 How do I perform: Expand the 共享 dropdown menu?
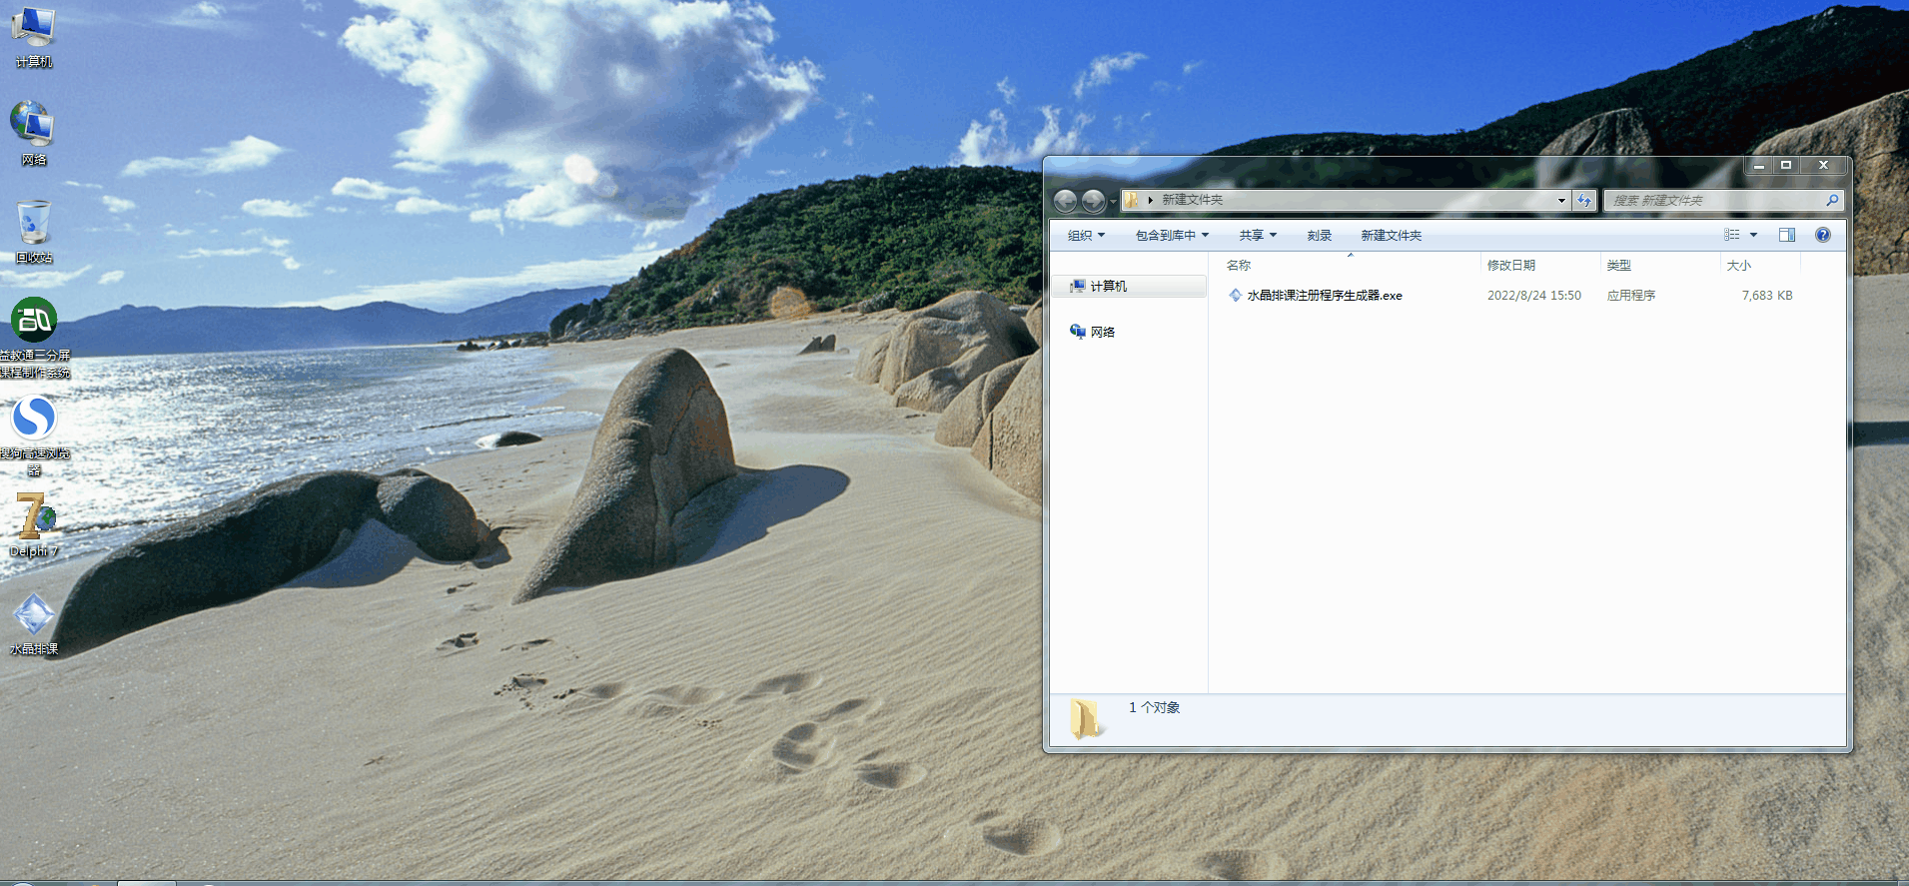point(1258,236)
